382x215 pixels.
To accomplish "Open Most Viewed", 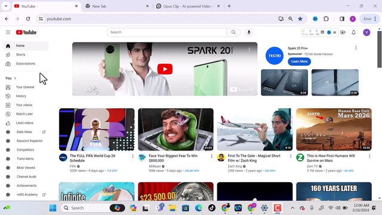I will pos(26,168).
